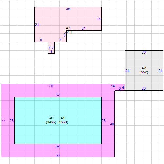This screenshot has height=164, width=164.
Task: Click the 68 dimension on magenta bottom edge
Action: click(58, 155)
